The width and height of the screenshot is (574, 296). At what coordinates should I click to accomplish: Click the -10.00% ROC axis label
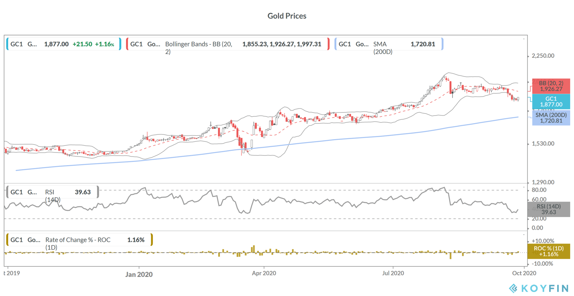tap(542, 264)
